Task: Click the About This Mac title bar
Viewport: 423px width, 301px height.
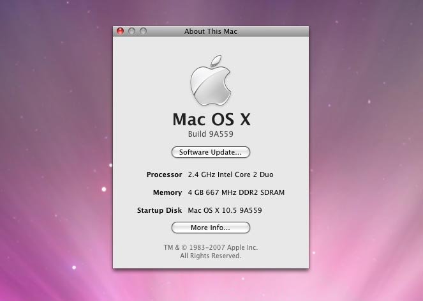Action: coord(211,31)
